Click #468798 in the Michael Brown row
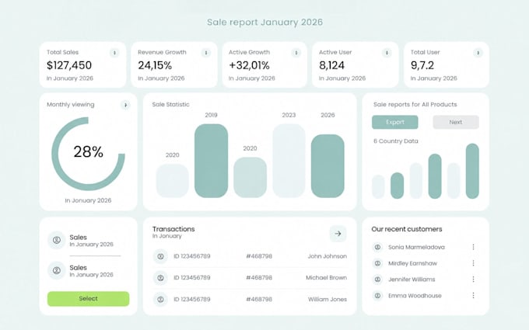The height and width of the screenshot is (330, 529). [259, 278]
